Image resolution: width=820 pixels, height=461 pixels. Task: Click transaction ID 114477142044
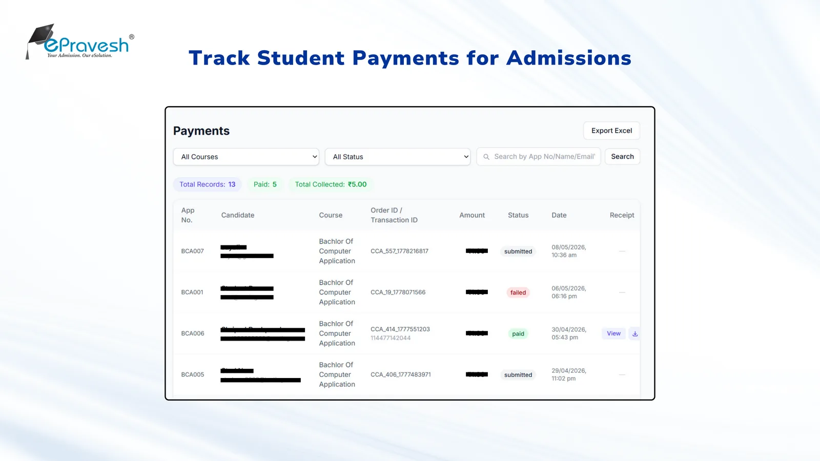coord(391,338)
